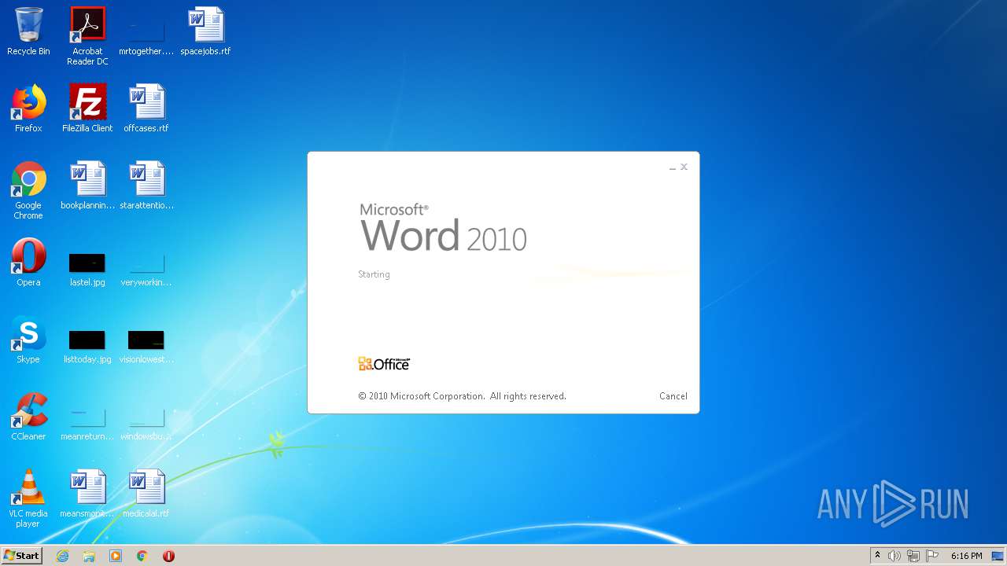1007x566 pixels.
Task: Open Action Center flag icon
Action: coord(932,556)
